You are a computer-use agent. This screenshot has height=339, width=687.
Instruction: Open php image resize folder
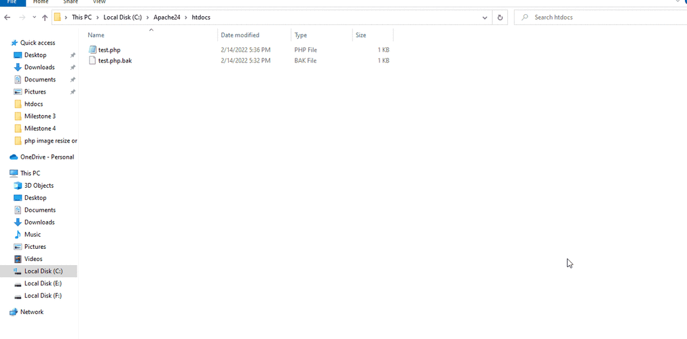click(50, 140)
